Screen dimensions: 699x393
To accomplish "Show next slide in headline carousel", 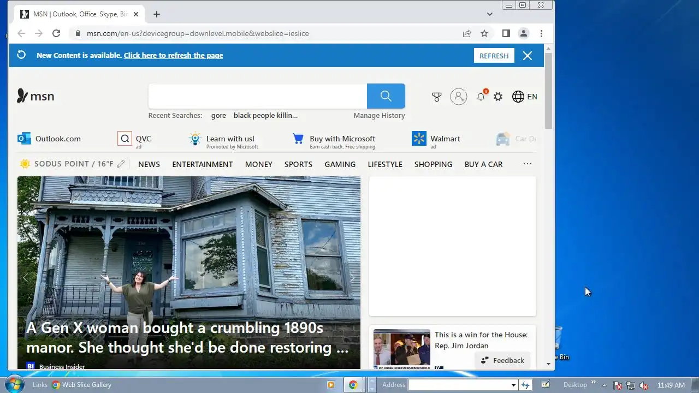I will pyautogui.click(x=352, y=278).
